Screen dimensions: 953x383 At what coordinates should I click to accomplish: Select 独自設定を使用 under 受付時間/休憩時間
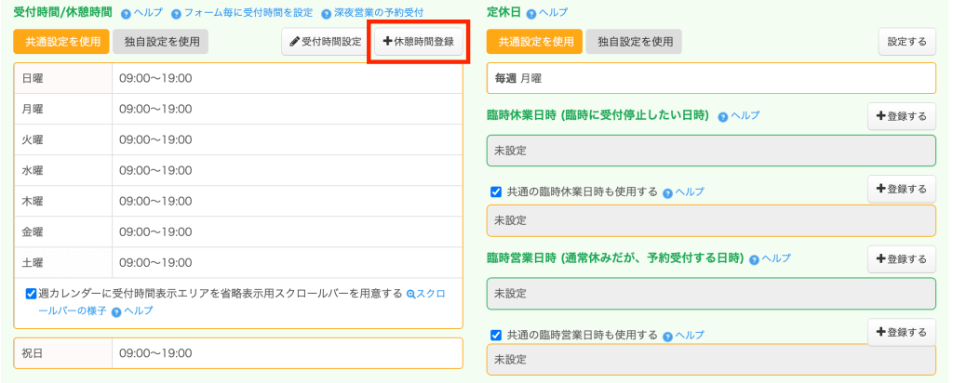point(162,42)
